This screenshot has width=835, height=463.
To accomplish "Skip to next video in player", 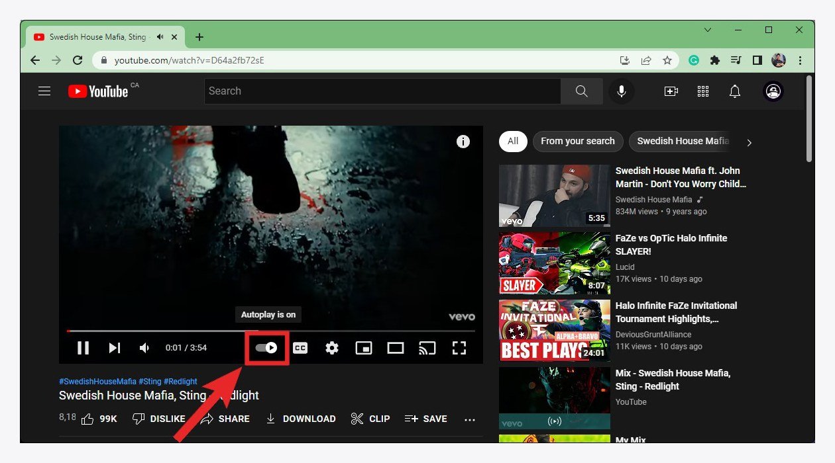I will [115, 348].
